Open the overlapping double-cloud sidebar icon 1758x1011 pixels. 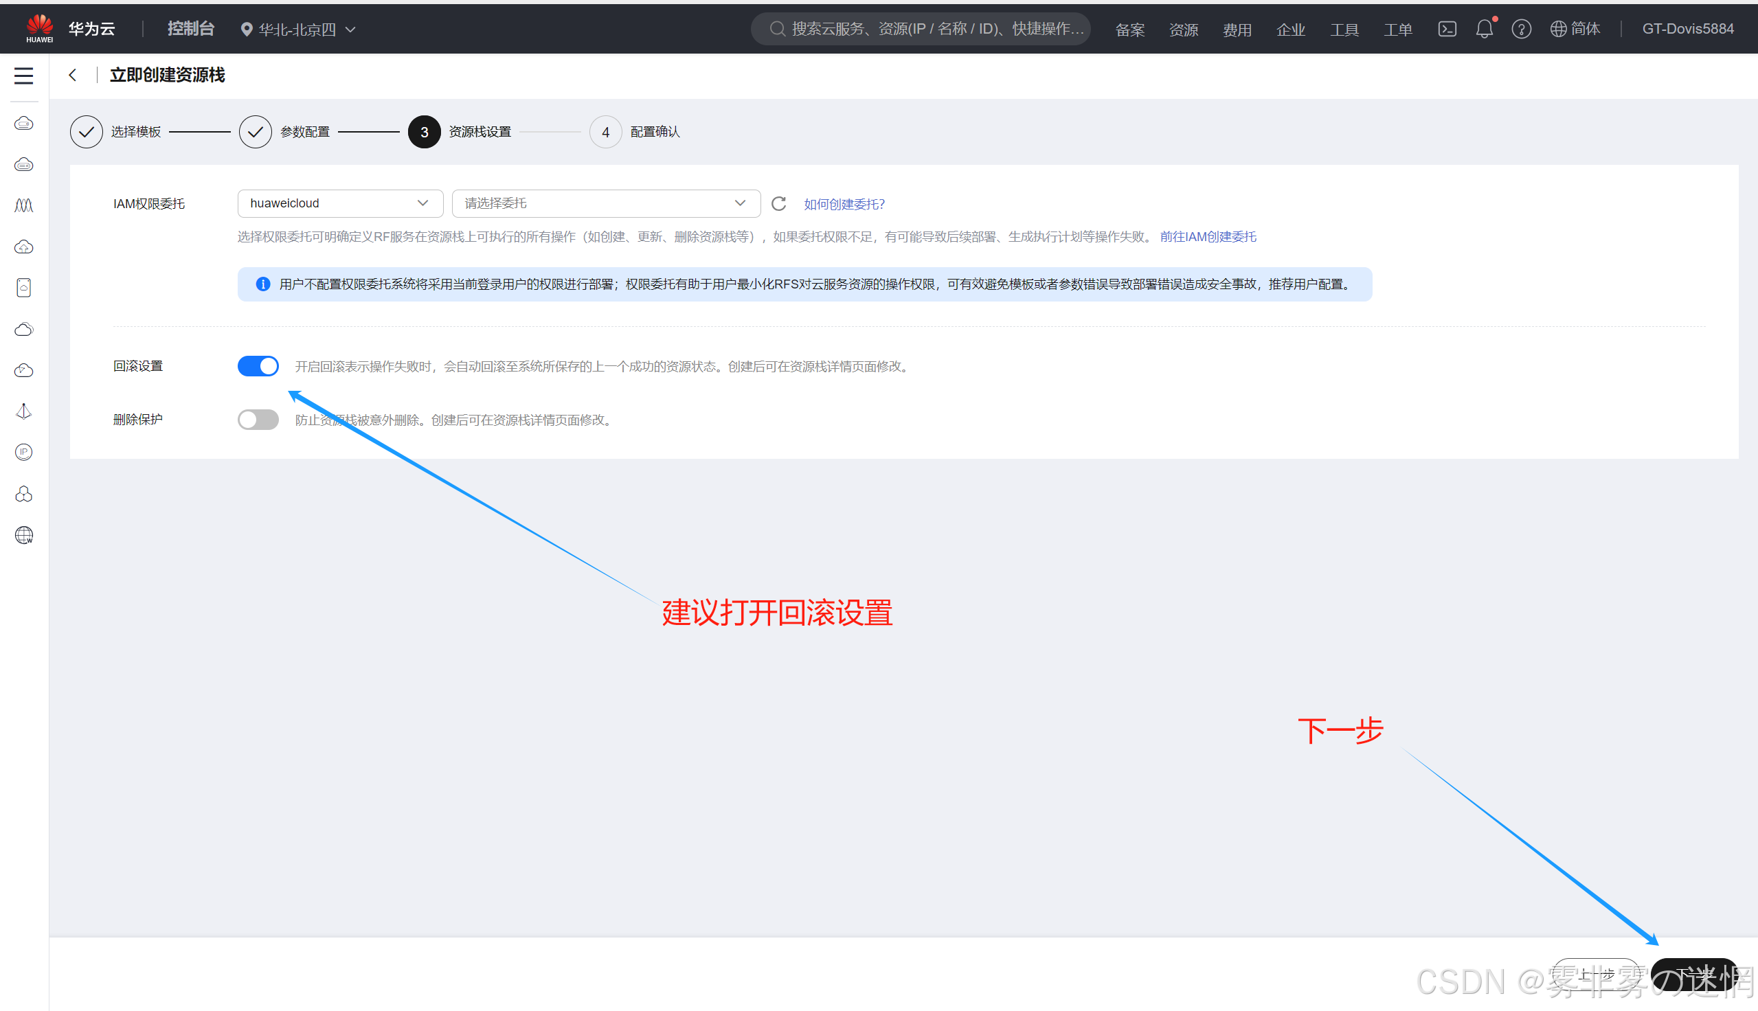pyautogui.click(x=23, y=329)
